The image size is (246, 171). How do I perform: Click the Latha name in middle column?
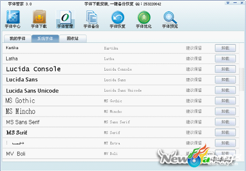[x=109, y=59]
